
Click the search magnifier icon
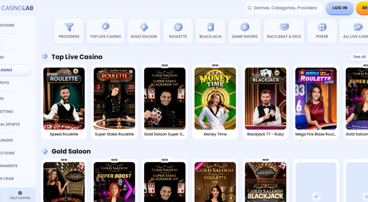pos(249,8)
